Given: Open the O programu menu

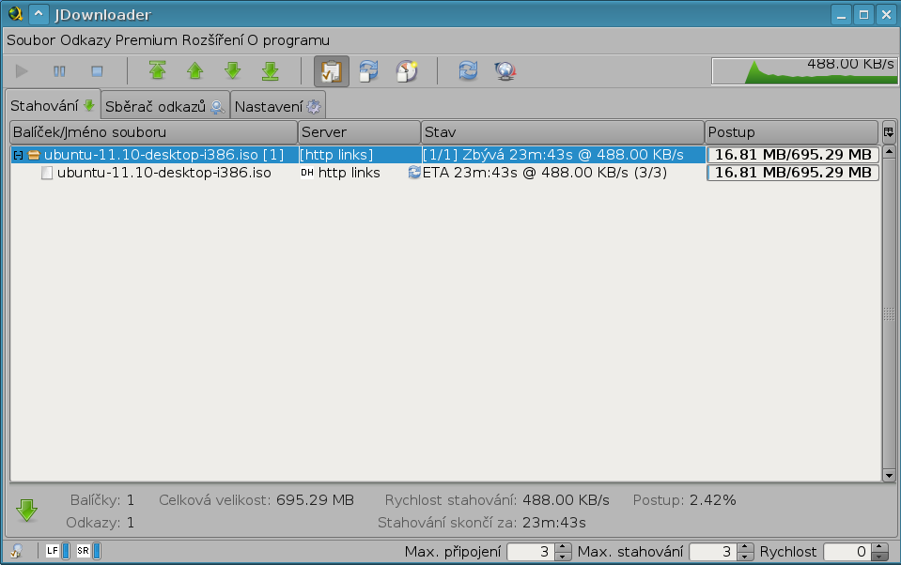Looking at the screenshot, I should [x=288, y=40].
